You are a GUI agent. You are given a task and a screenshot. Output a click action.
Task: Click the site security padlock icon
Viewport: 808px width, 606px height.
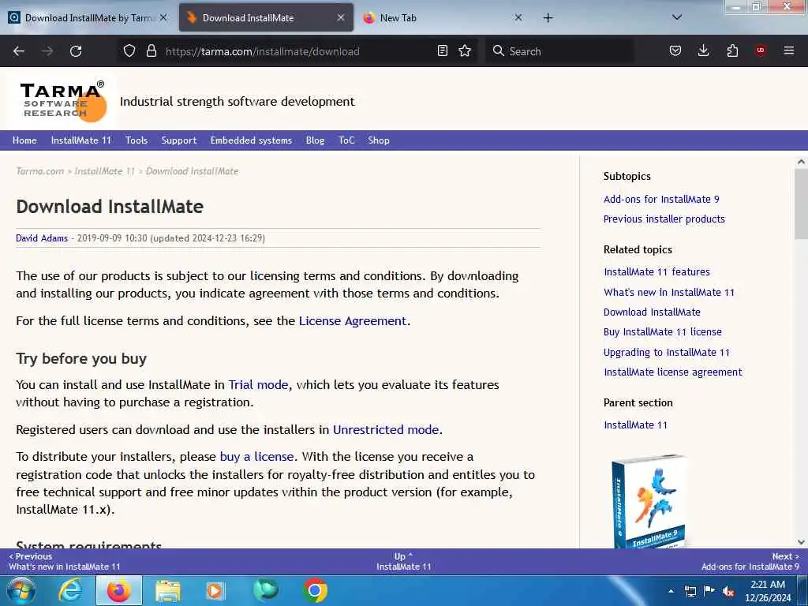[x=151, y=50]
